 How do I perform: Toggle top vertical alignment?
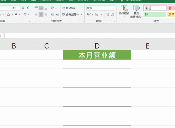tap(36, 8)
